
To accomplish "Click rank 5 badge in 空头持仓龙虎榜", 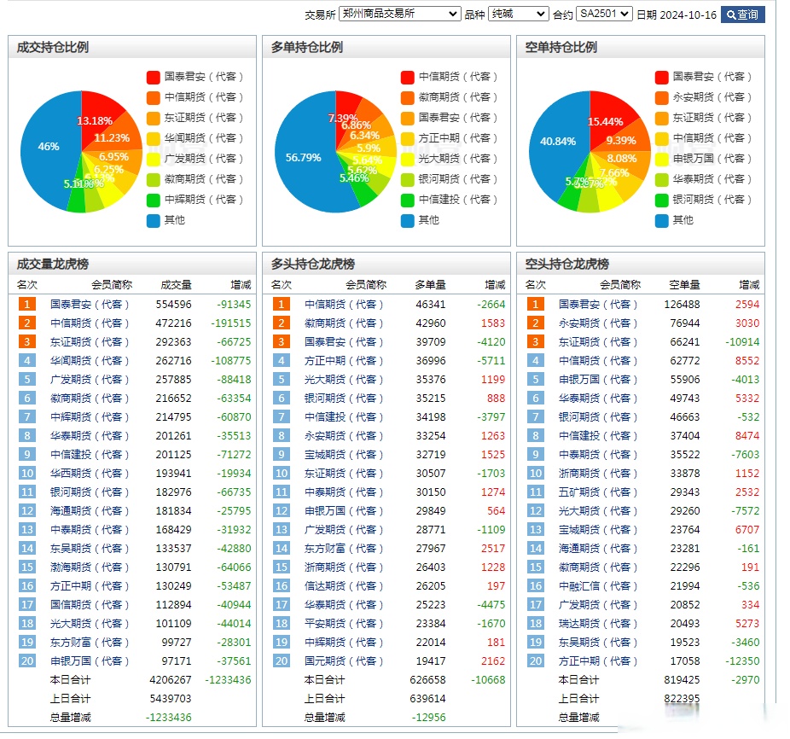I will (536, 379).
